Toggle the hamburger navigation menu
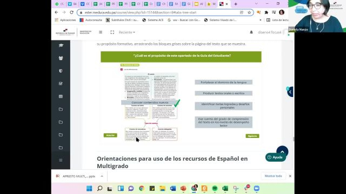Screen dimensions: 346x194 [x=101, y=32]
